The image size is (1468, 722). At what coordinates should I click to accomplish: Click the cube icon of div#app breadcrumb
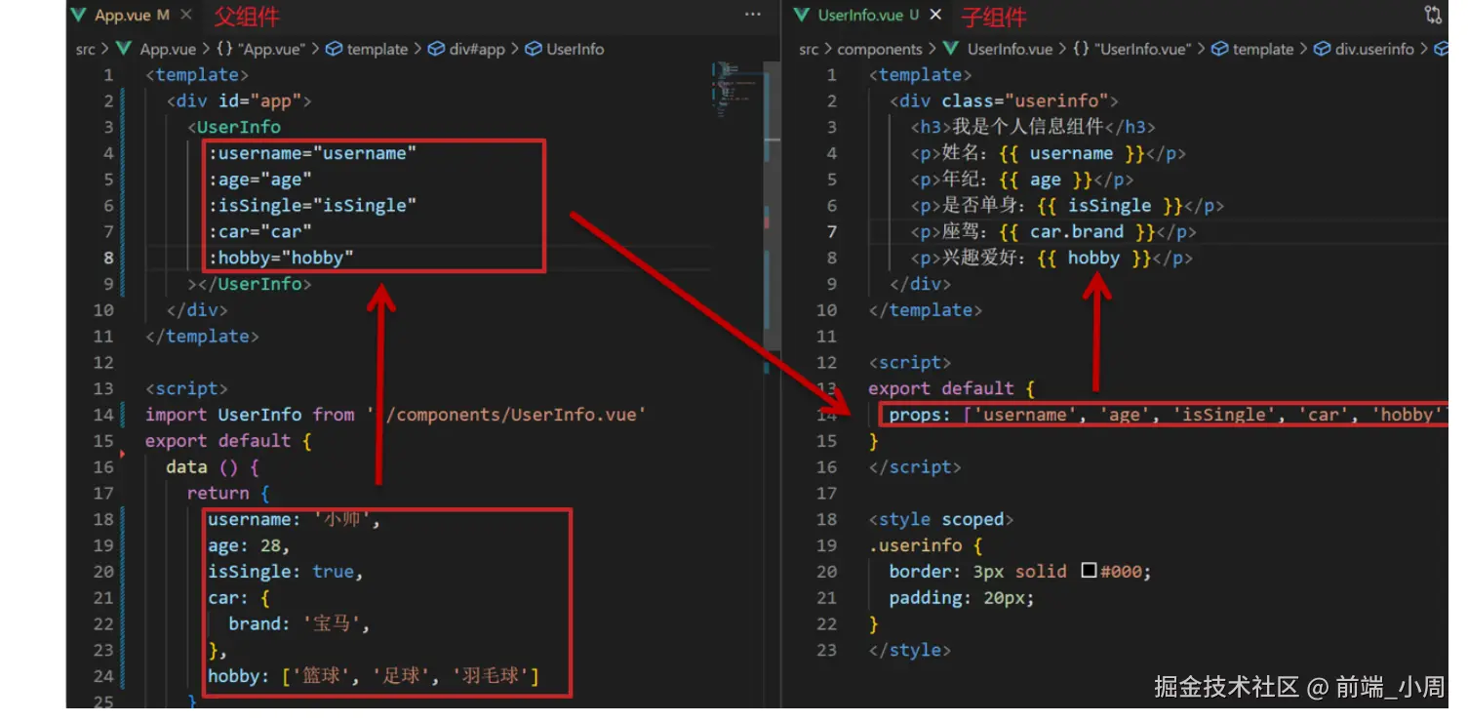437,49
